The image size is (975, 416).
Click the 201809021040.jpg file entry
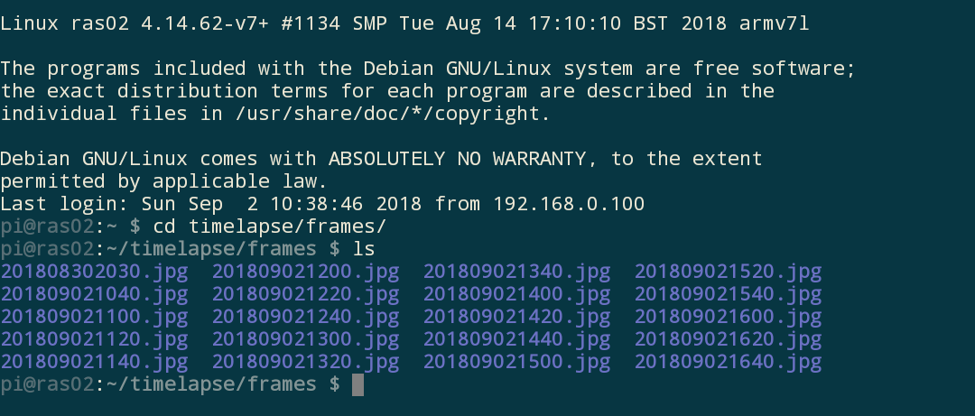click(x=95, y=294)
